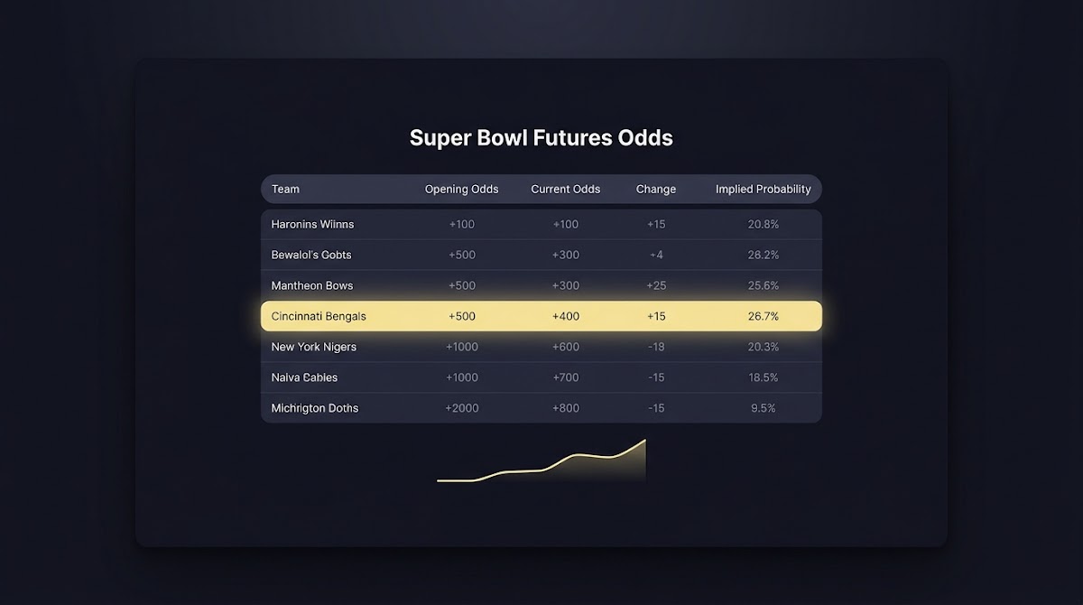Open the Haronins Wiinns team row

(x=541, y=224)
